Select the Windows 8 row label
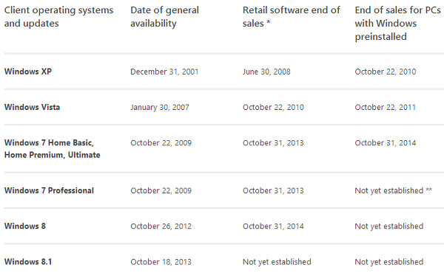 [x=25, y=226]
